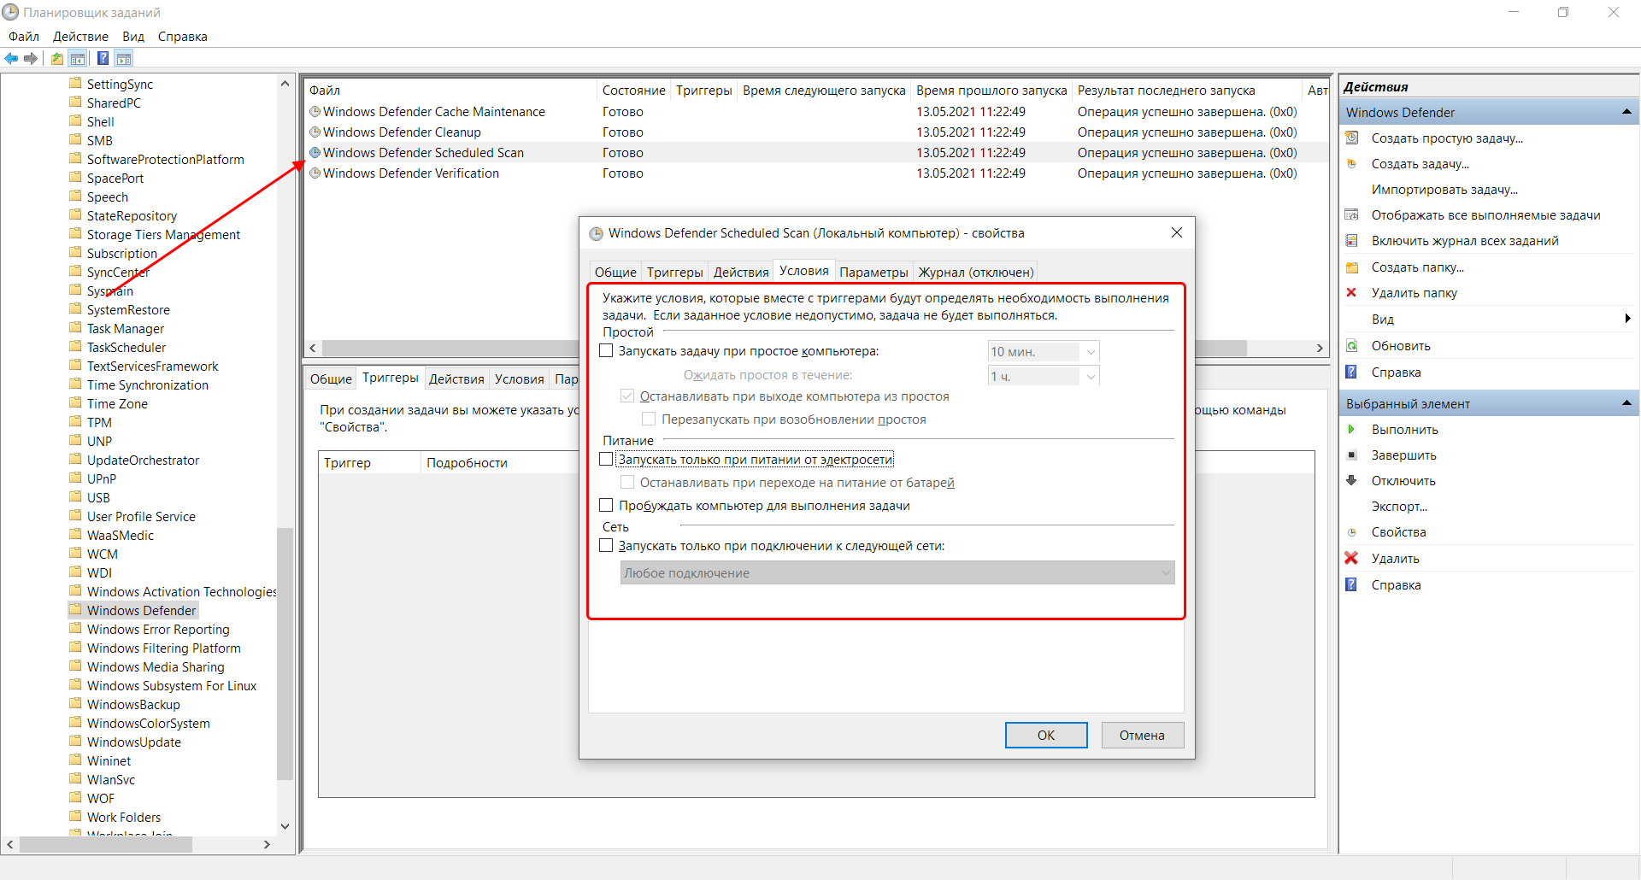Click the 'Обновить' refresh icon

point(1352,345)
